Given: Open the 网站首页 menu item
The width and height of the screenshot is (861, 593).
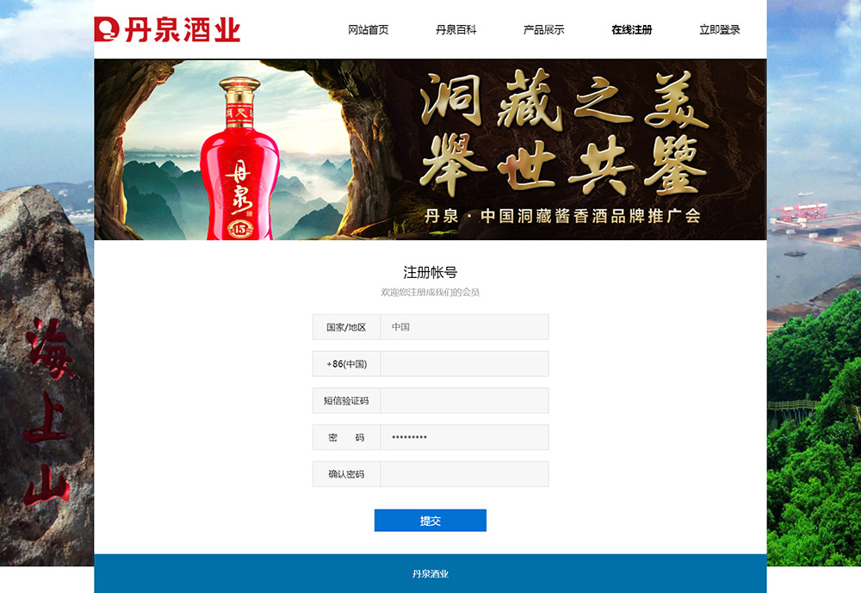Looking at the screenshot, I should click(368, 29).
